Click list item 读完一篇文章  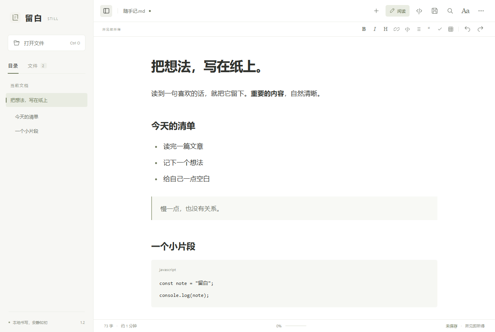(x=183, y=146)
